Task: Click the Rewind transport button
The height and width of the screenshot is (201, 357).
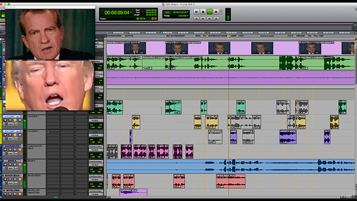Action: point(203,18)
